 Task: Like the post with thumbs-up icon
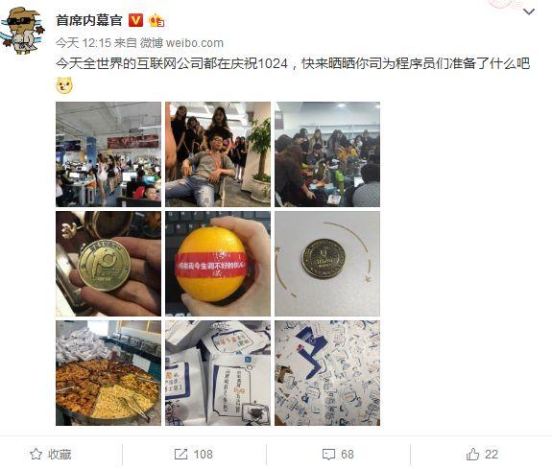472,454
